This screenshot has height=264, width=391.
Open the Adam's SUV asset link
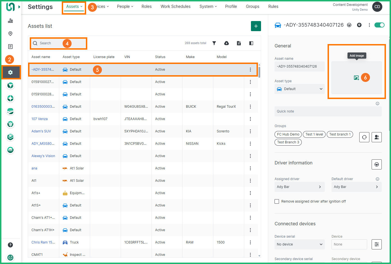pos(41,131)
